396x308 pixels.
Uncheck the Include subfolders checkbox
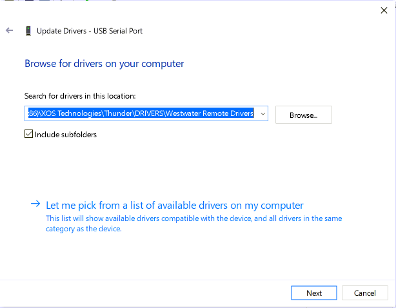point(28,135)
